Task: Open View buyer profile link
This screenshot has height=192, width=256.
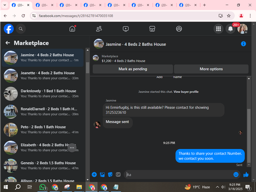Action: coord(186,92)
